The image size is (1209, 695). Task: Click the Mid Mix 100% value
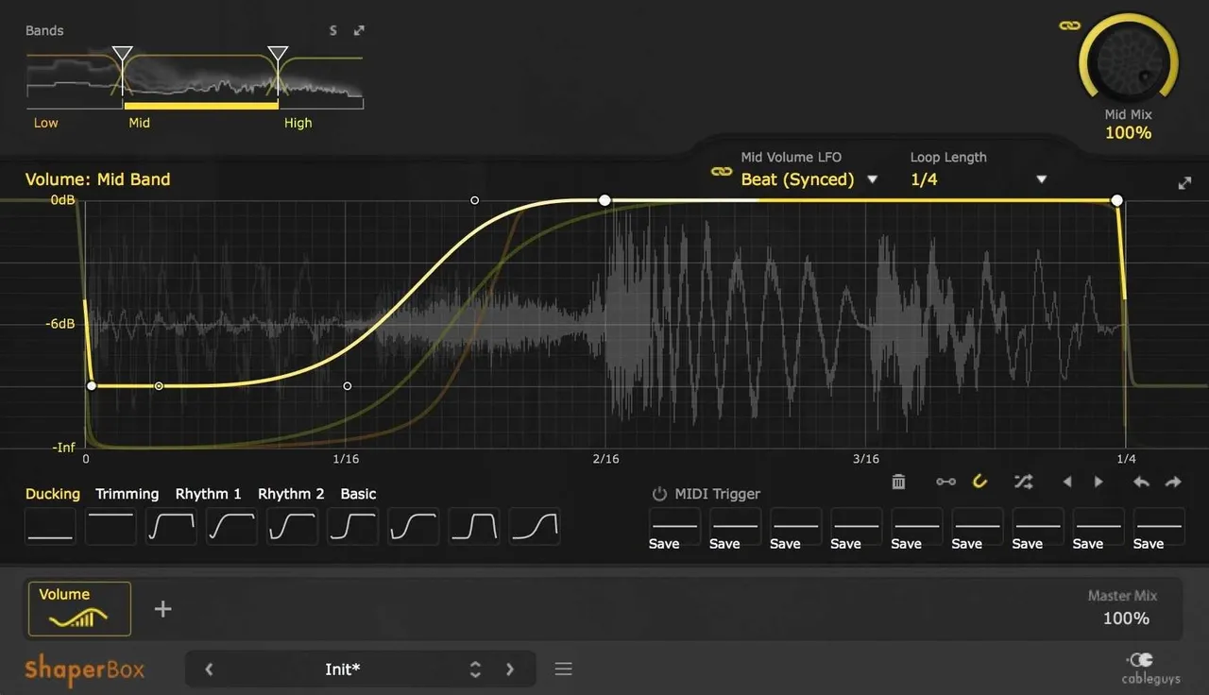1129,133
